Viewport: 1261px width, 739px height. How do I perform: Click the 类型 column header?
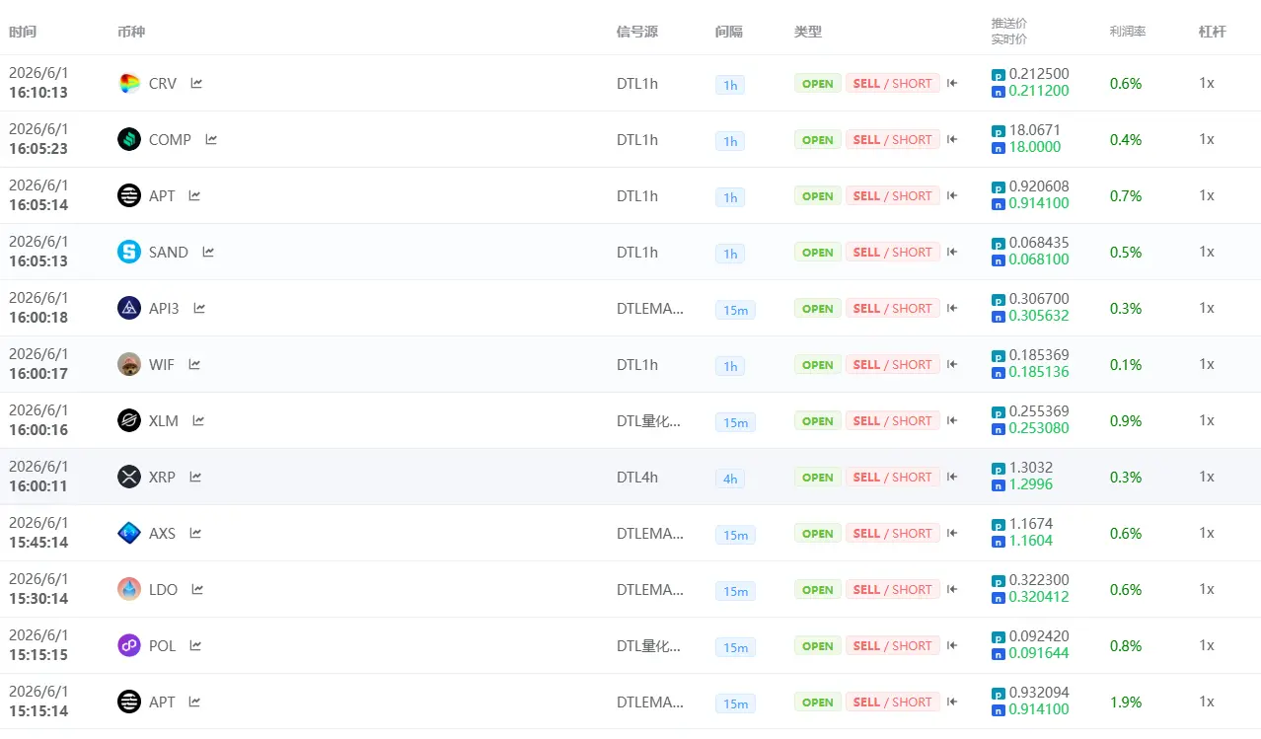[808, 32]
